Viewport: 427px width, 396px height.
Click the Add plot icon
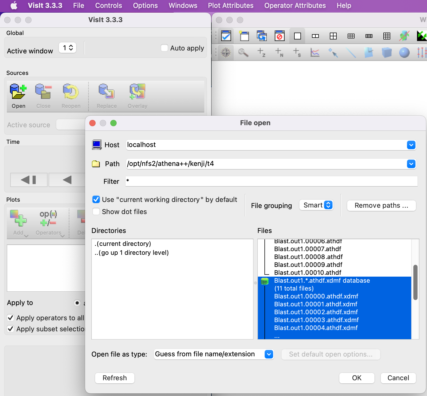18,218
